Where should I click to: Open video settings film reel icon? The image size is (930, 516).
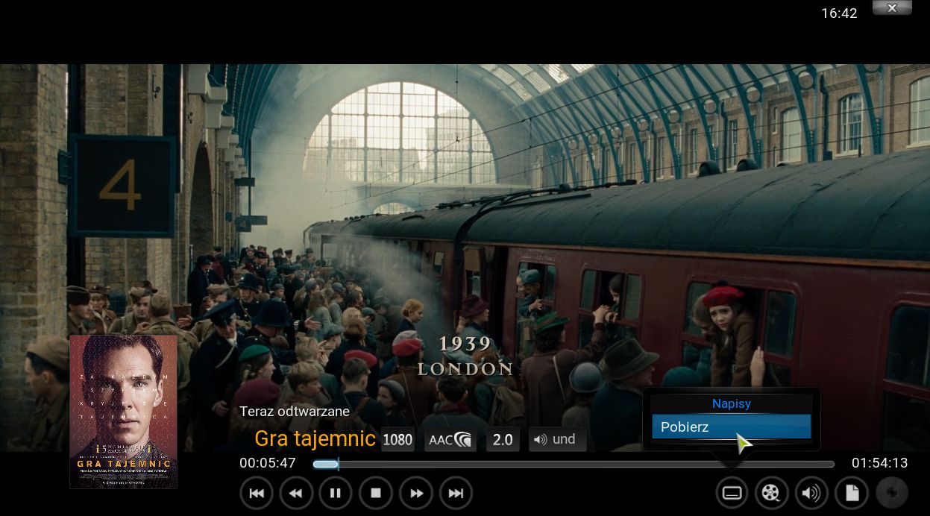click(772, 493)
